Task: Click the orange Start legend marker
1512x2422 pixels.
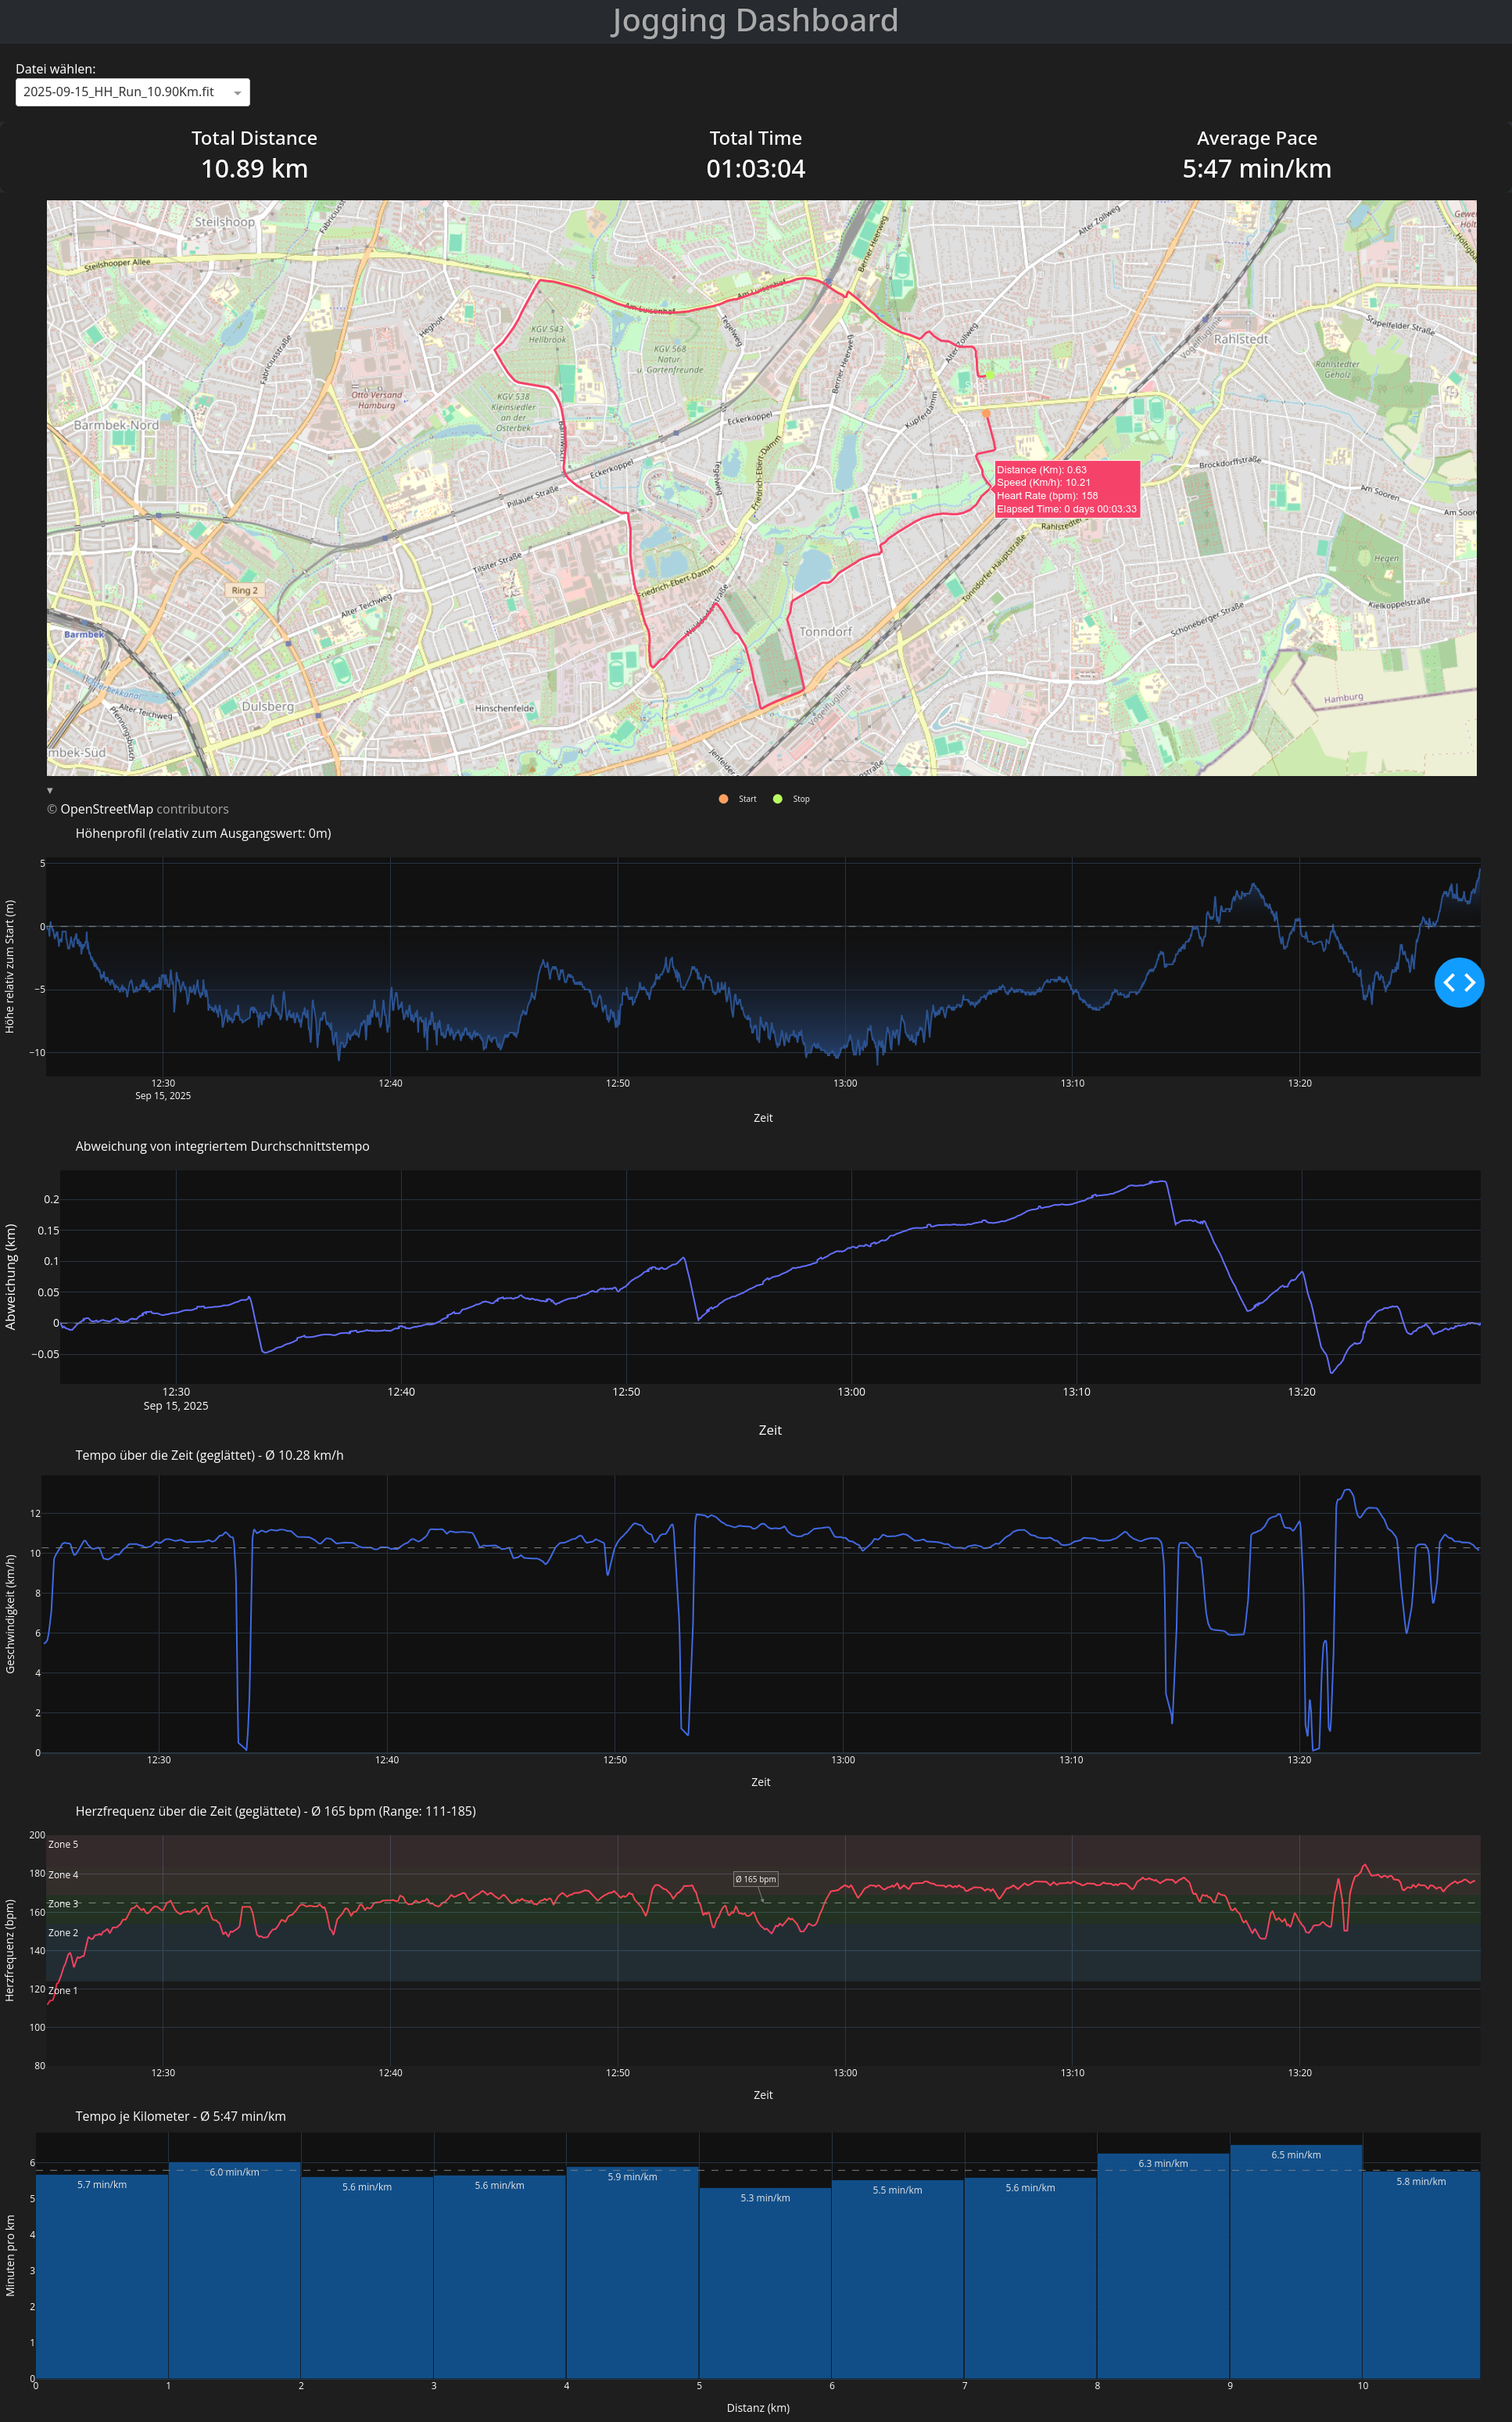Action: [723, 800]
